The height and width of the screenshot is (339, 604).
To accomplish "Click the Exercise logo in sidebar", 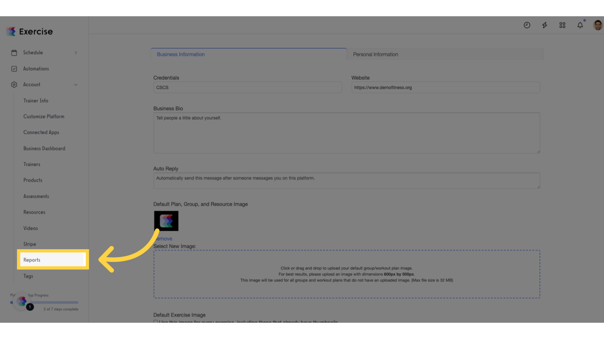I will click(30, 32).
